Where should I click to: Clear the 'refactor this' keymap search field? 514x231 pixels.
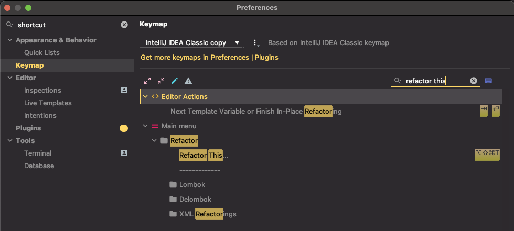[473, 81]
